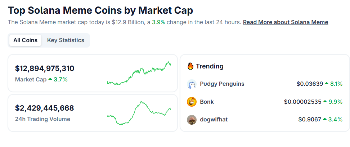This screenshot has width=350, height=147.
Task: Select the All Coins tab
Action: coord(25,40)
